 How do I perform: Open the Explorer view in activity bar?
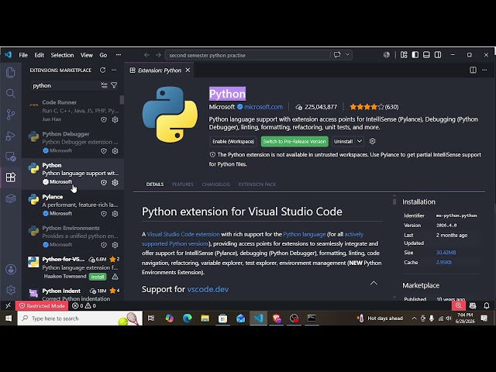[10, 72]
